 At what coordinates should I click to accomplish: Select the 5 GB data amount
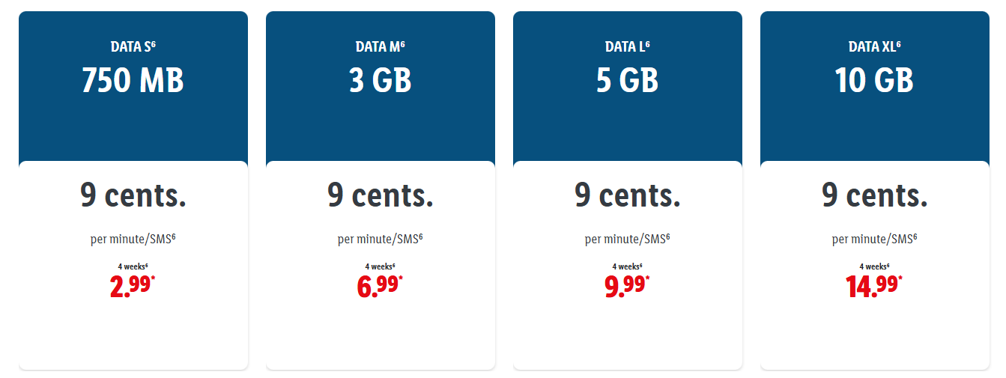click(627, 80)
